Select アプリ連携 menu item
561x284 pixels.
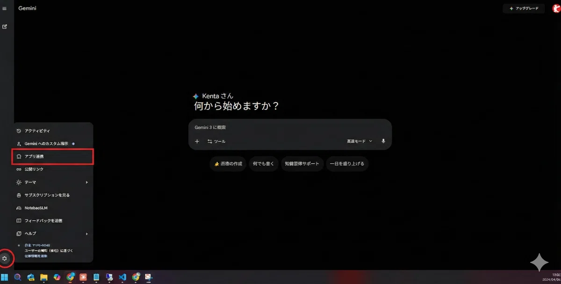[52, 157]
